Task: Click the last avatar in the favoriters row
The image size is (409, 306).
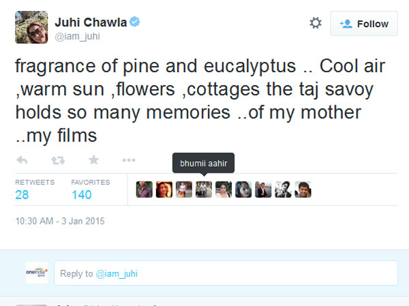Action: pos(303,190)
